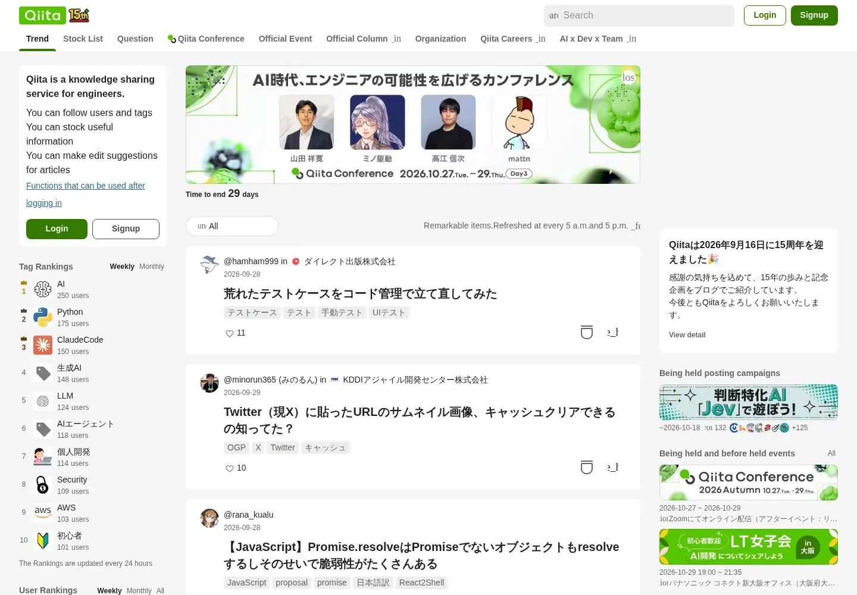This screenshot has width=857, height=595.
Task: Open the JavaScript Promise.resolve article
Action: (421, 556)
